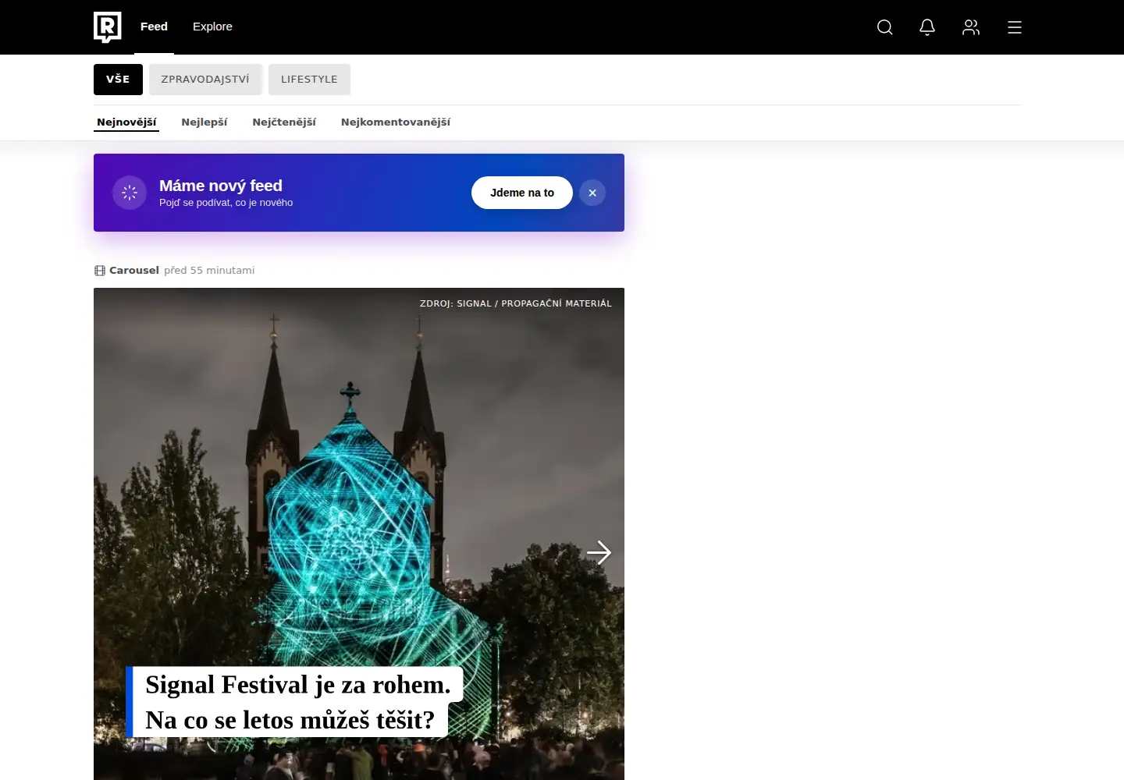The image size is (1124, 780).
Task: Click the Refresher logo icon
Action: point(108,27)
